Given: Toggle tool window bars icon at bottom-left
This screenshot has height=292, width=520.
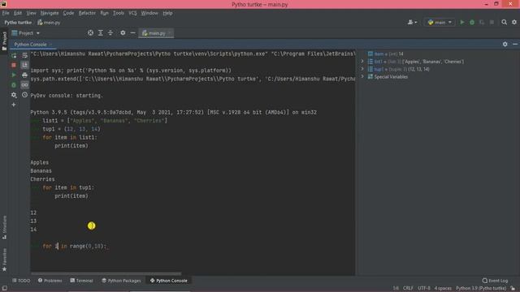Looking at the screenshot, I should pyautogui.click(x=5, y=289).
